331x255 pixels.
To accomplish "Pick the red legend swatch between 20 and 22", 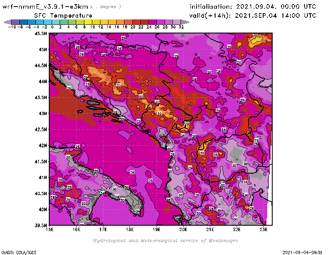I will (137, 22).
